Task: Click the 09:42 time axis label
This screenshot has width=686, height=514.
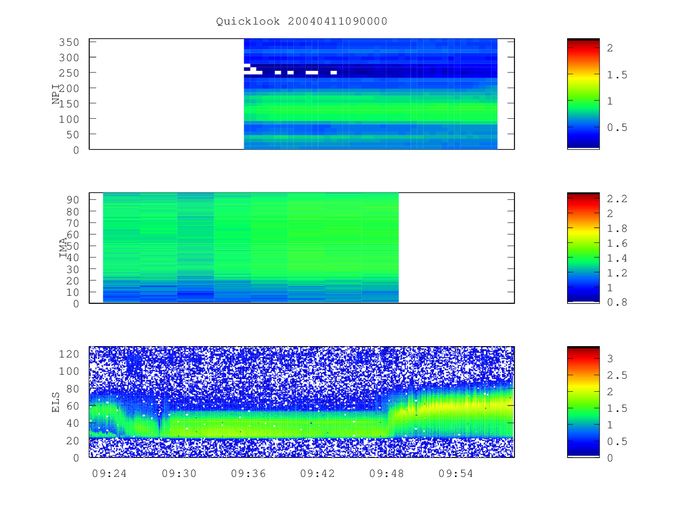Action: 317,473
